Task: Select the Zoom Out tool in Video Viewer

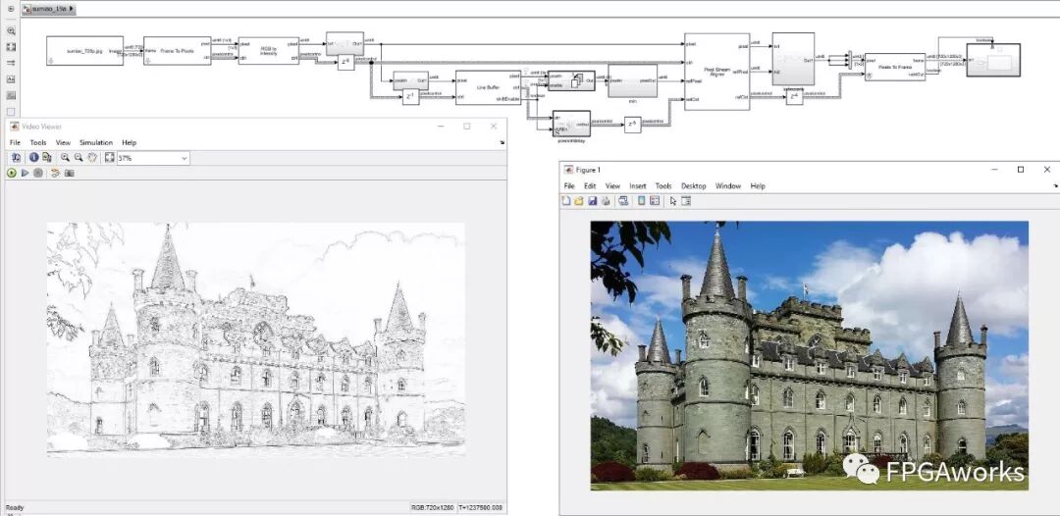Action: [x=78, y=157]
